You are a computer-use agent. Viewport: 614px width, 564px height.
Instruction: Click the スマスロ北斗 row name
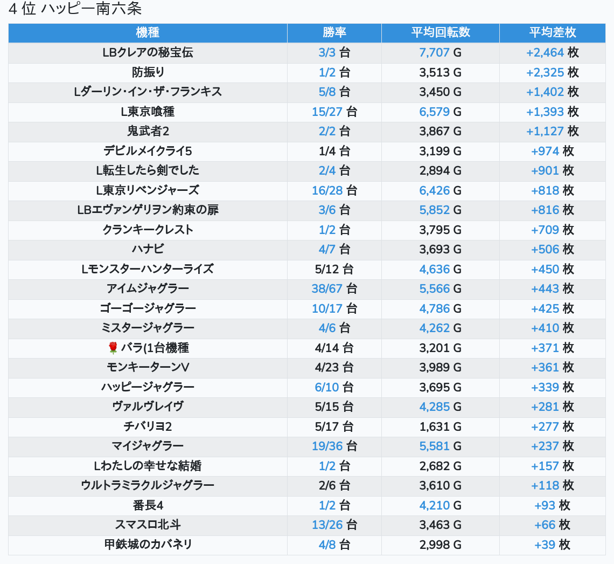point(148,525)
